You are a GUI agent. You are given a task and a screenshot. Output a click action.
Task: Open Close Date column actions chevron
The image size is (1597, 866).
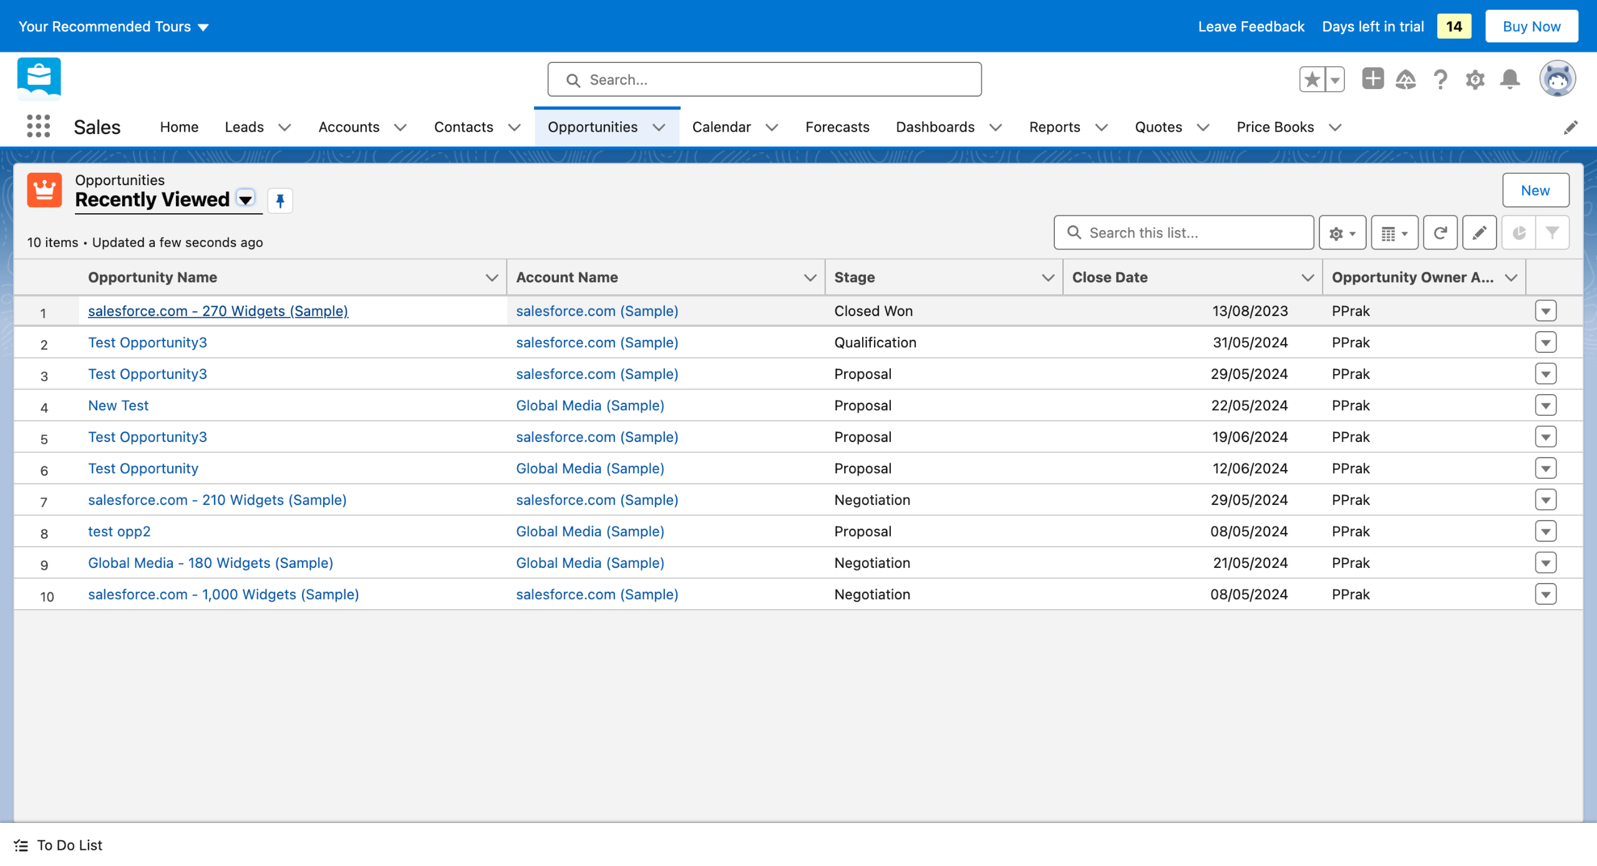1308,277
